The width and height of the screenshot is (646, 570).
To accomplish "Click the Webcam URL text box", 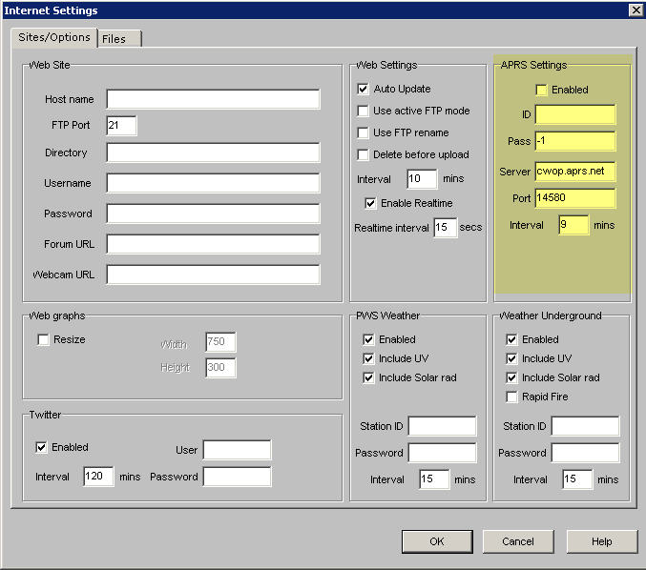I will click(213, 275).
